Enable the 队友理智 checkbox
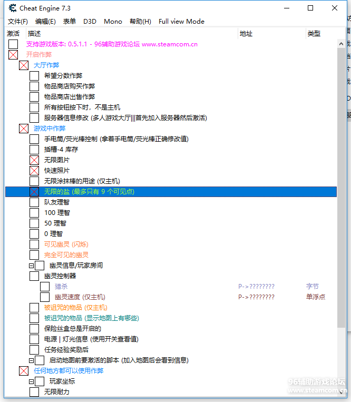 [x=34, y=202]
